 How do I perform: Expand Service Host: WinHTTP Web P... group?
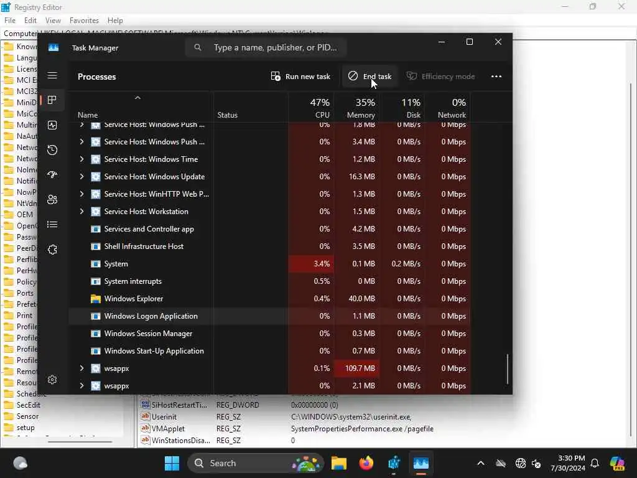[81, 194]
